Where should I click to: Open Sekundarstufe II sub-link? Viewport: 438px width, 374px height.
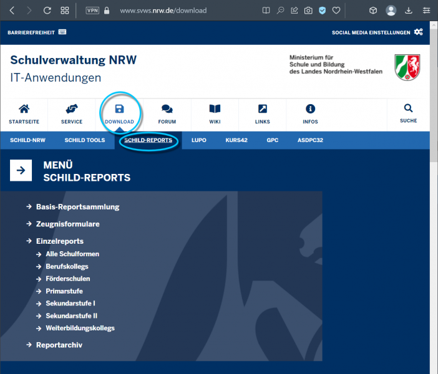click(x=72, y=316)
